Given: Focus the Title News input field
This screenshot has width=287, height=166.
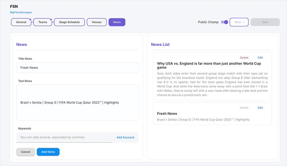Looking at the screenshot, I should click(77, 68).
